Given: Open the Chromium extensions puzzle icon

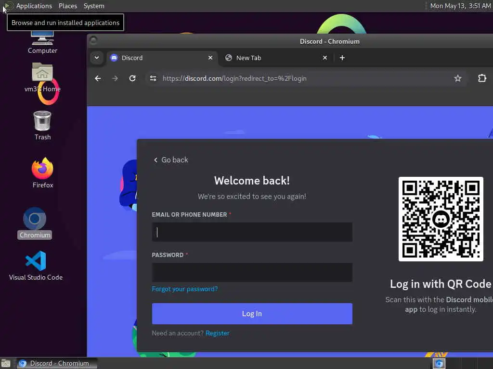Looking at the screenshot, I should coord(482,78).
